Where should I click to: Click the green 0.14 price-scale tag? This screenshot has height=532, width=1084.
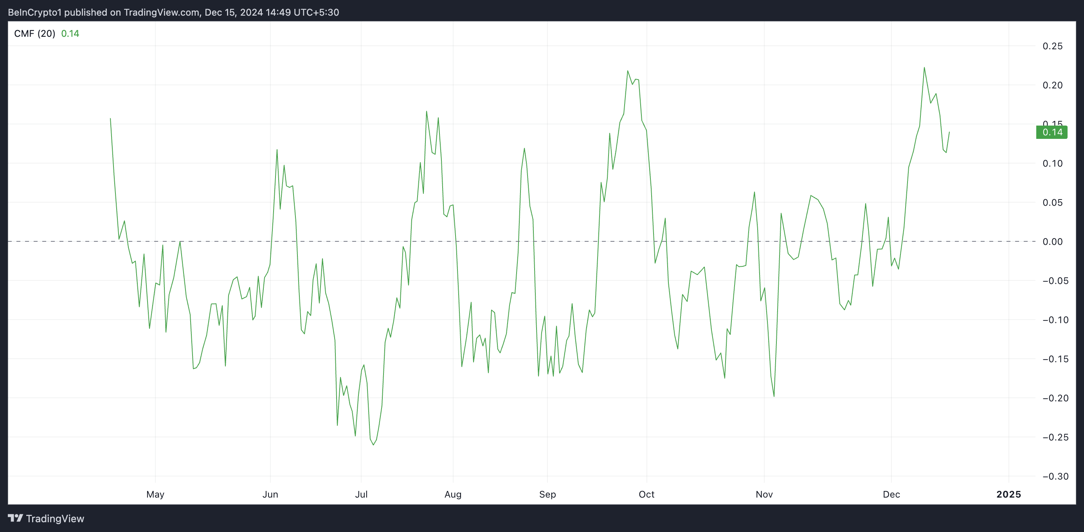1052,133
